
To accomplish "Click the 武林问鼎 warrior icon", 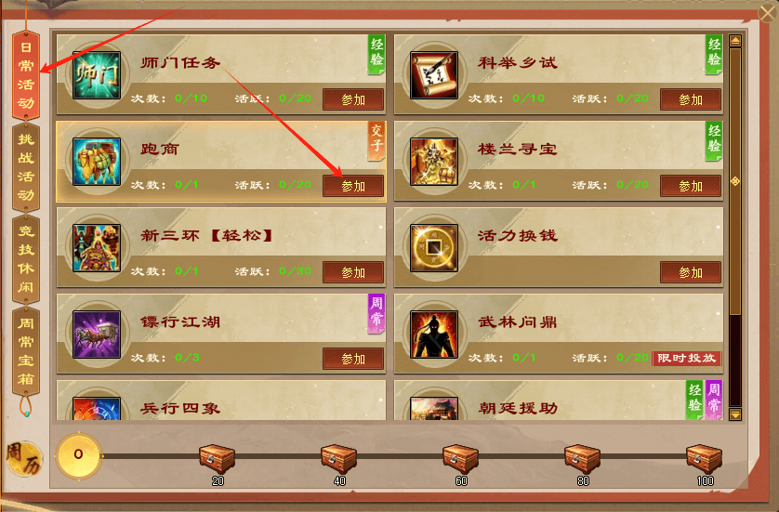I will pos(434,335).
